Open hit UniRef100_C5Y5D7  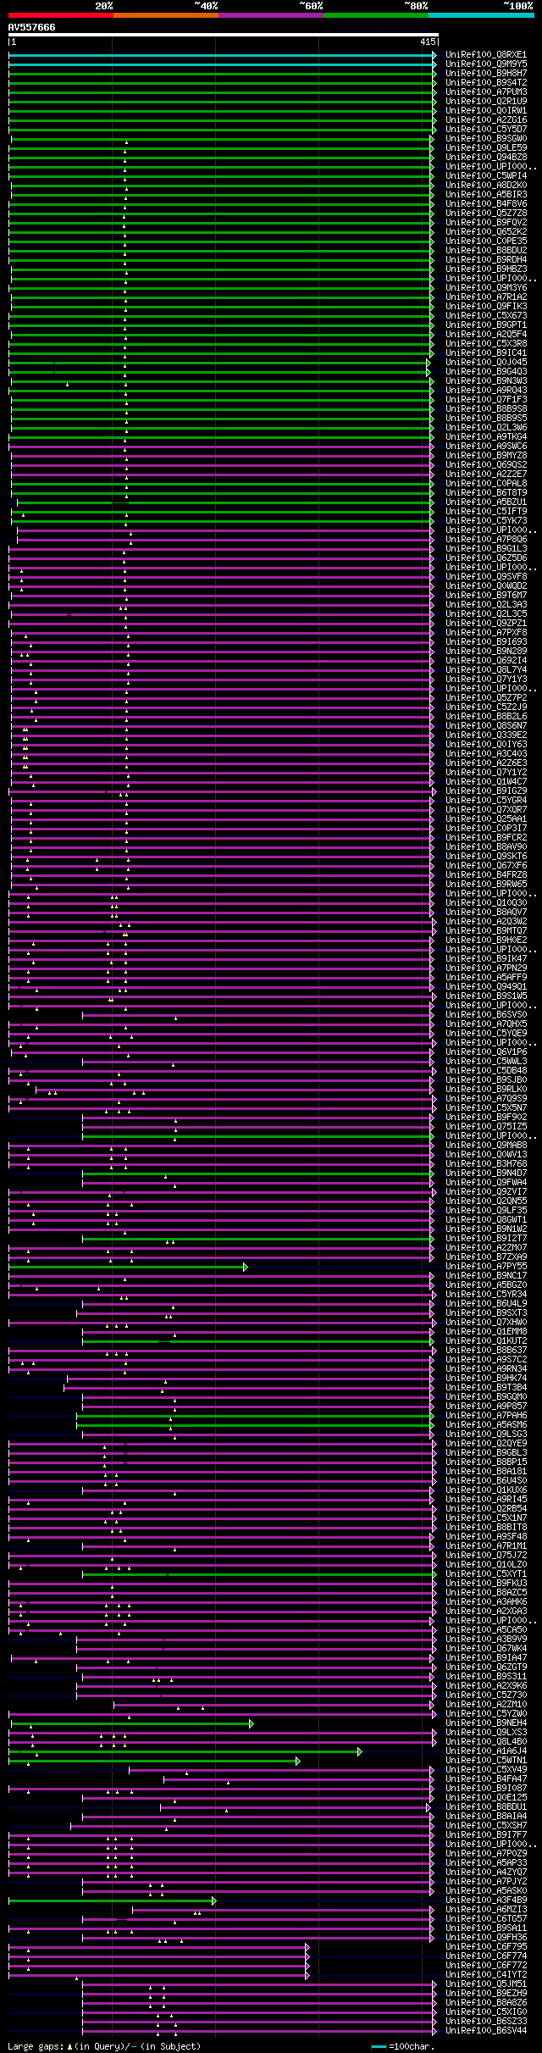(486, 129)
